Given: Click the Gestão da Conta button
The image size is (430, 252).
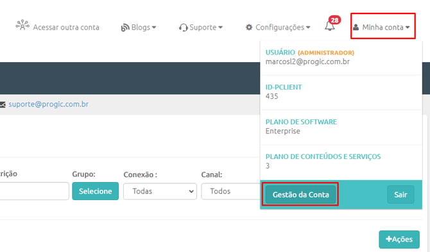Looking at the screenshot, I should [300, 194].
